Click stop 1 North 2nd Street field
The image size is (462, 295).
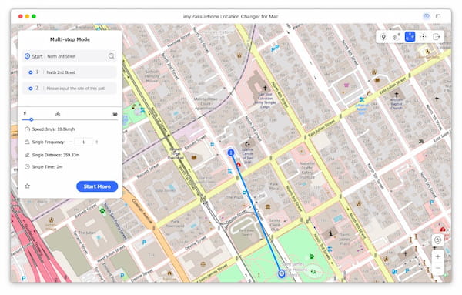tap(69, 72)
